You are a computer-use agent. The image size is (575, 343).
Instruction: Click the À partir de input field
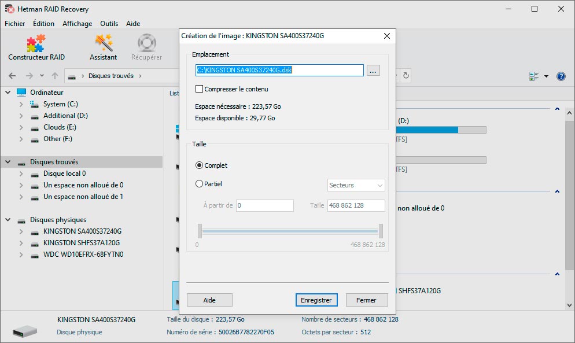point(265,205)
